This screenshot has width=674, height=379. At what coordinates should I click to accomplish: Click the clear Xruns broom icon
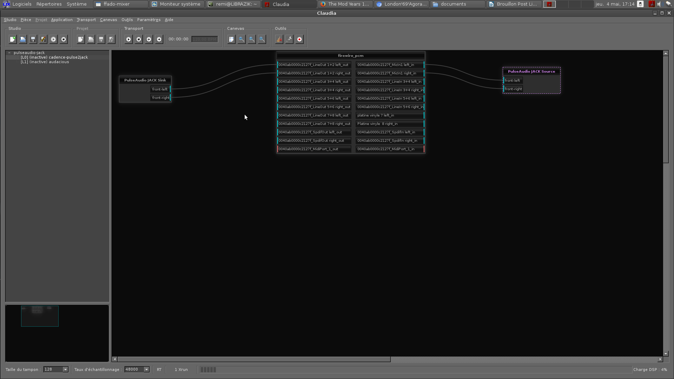pyautogui.click(x=279, y=39)
